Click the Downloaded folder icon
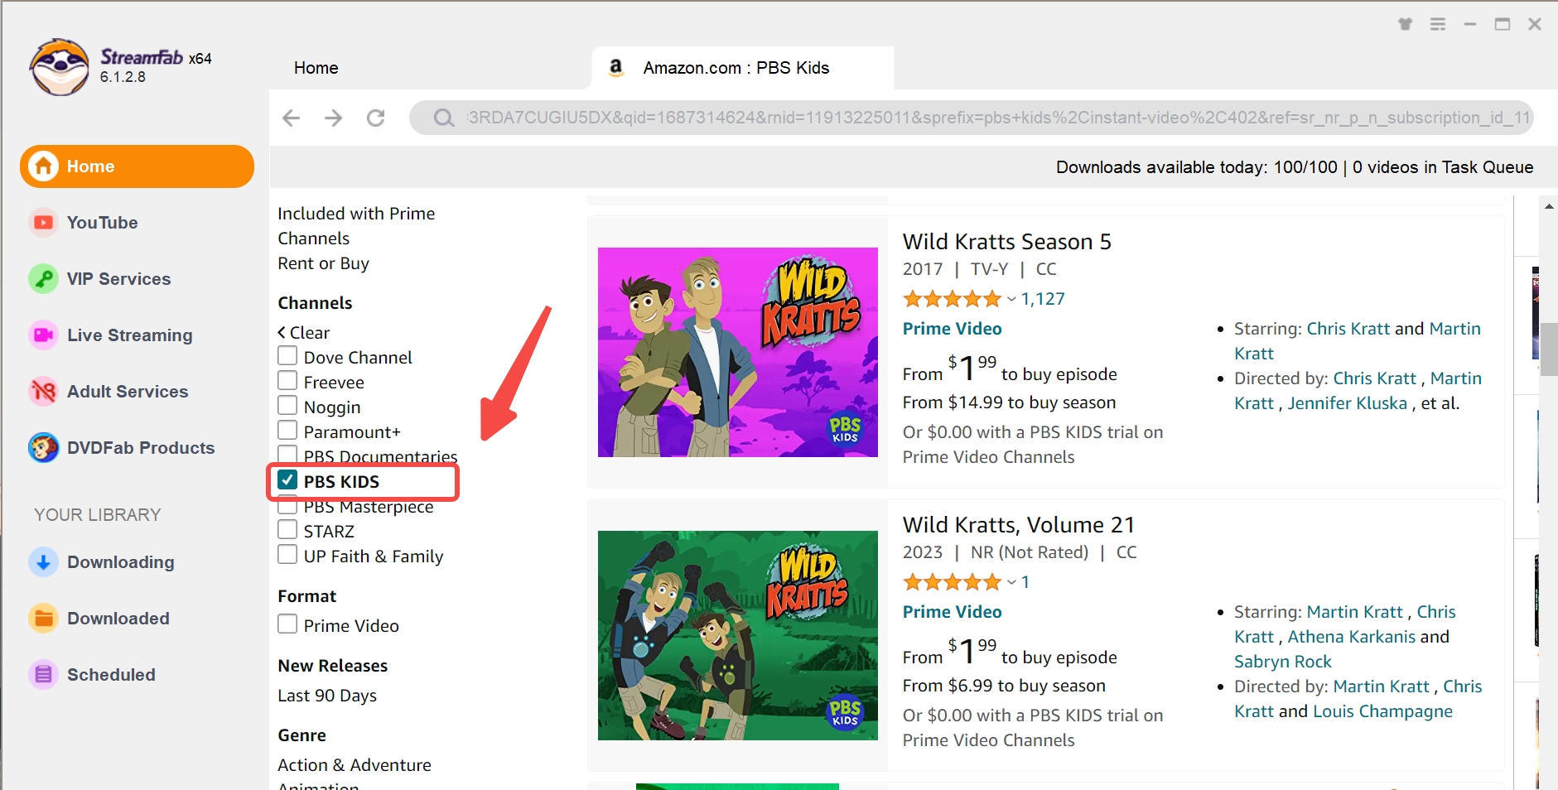 [x=43, y=619]
